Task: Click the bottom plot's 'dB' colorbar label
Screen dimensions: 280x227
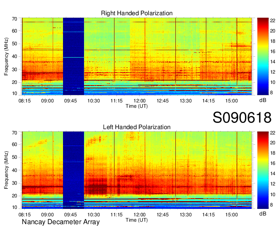Action: pos(263,213)
